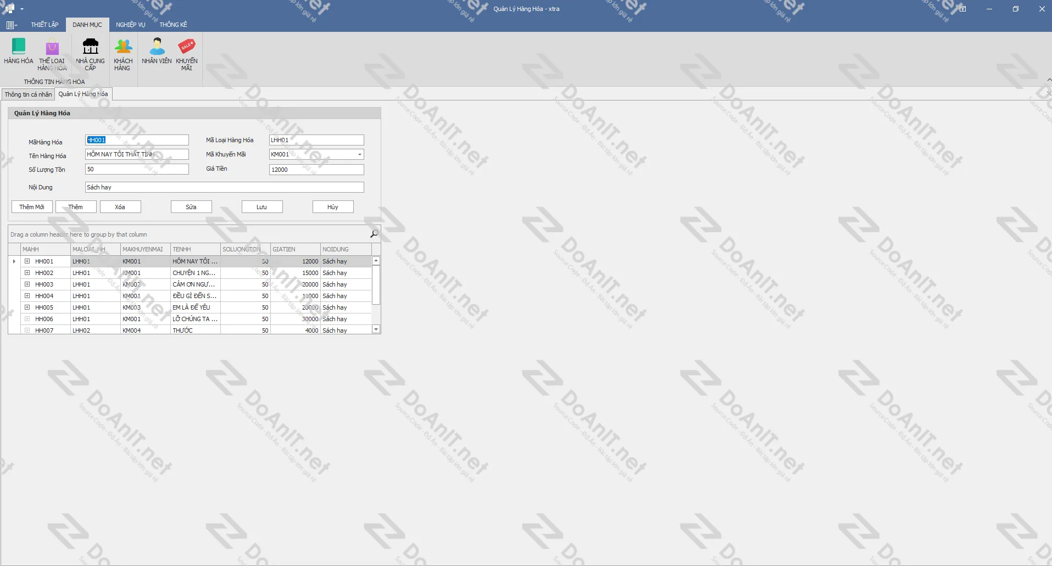Expand the HH005 row details
Screen dimensions: 1052x566
27,307
